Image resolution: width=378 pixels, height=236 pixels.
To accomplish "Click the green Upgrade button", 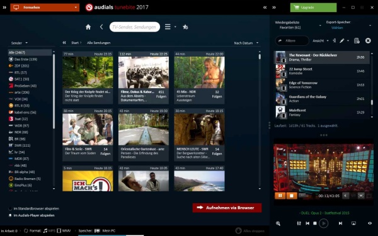I will (x=313, y=8).
